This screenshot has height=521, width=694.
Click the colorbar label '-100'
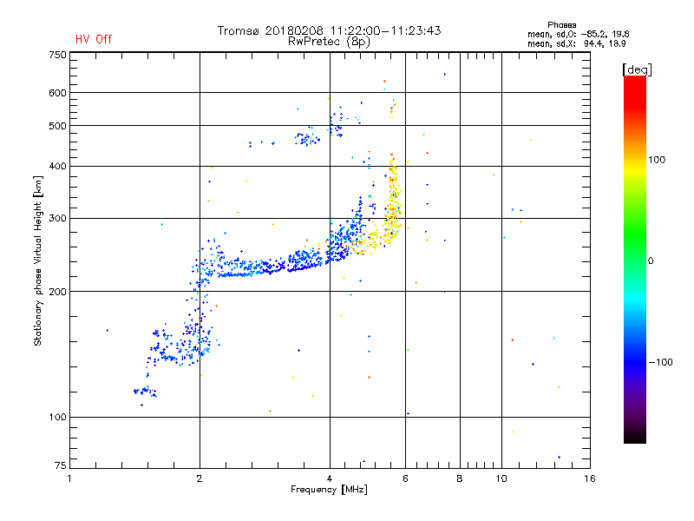click(660, 362)
